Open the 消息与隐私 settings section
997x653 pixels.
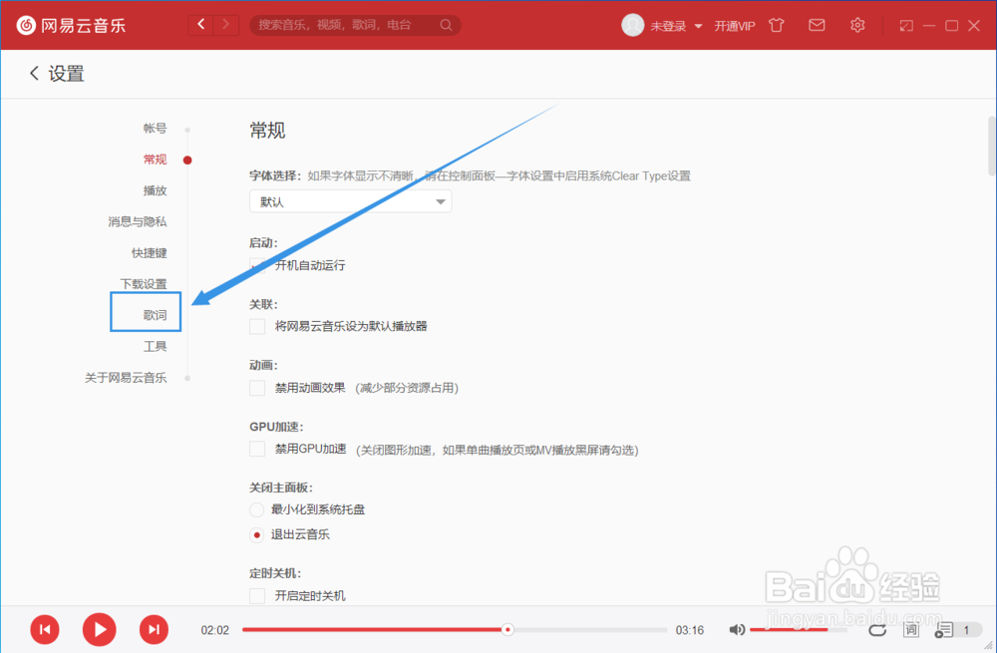(137, 222)
